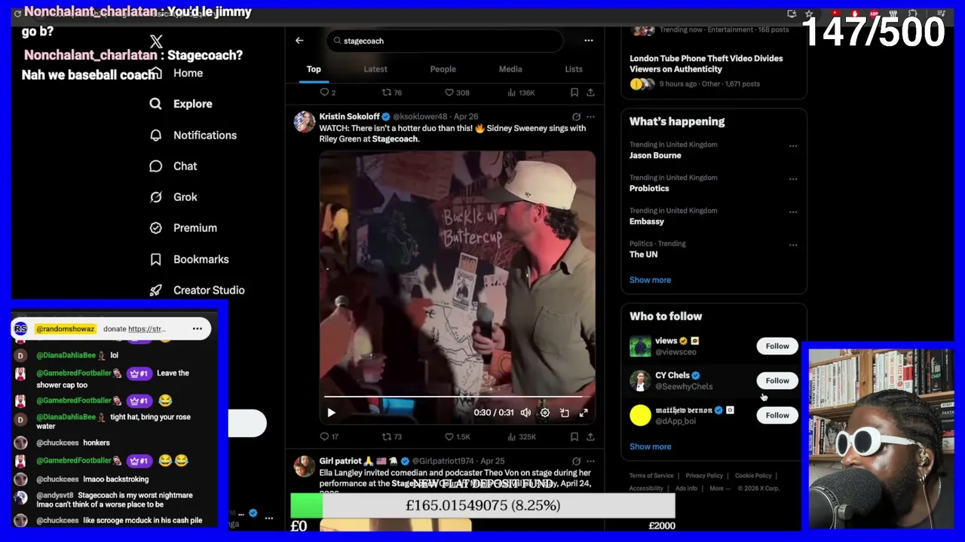
Task: Open more options for The UN trend
Action: [793, 245]
